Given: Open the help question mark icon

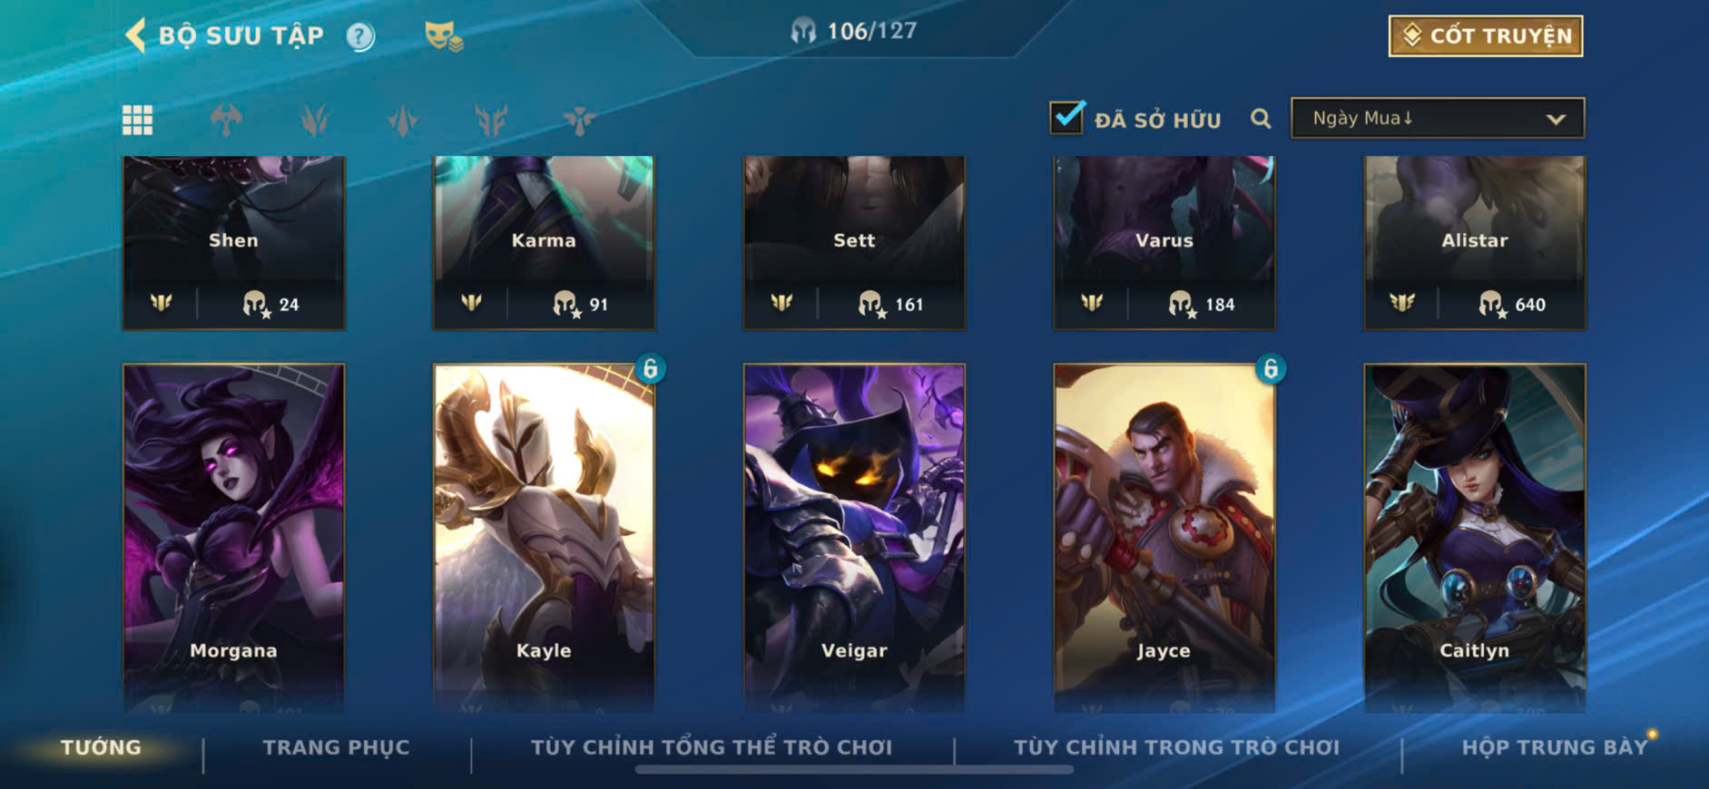Looking at the screenshot, I should pos(360,36).
